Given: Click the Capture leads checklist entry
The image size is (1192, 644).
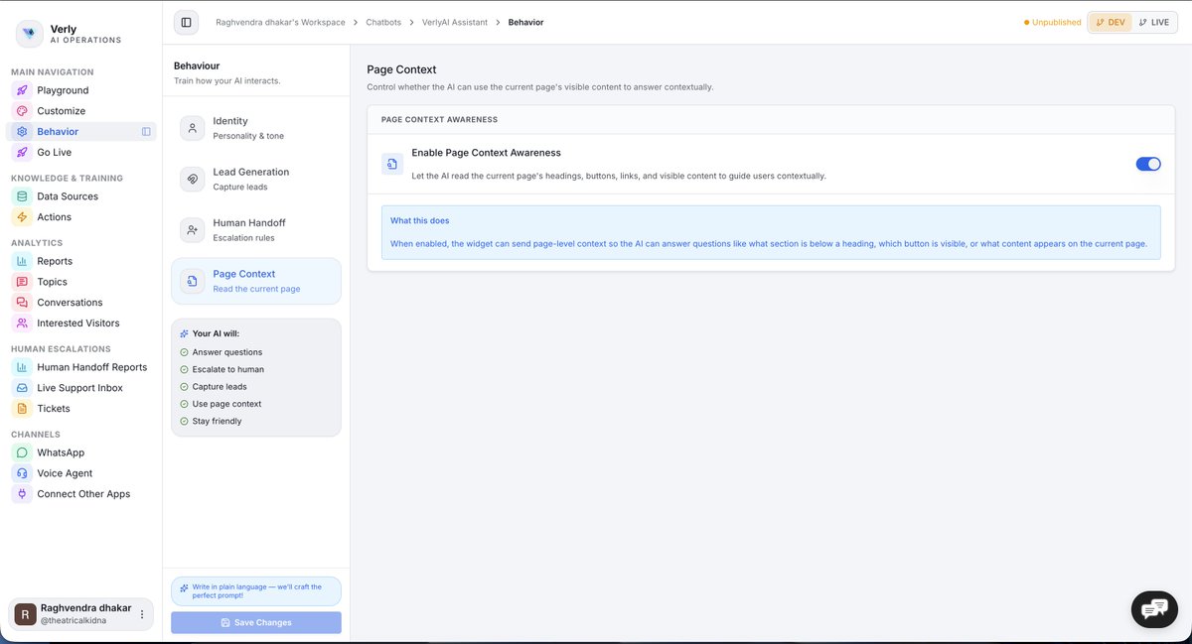Looking at the screenshot, I should point(214,387).
